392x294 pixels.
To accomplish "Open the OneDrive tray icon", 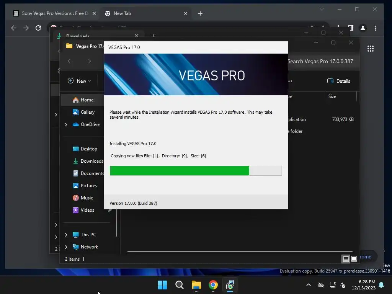I will click(x=321, y=285).
